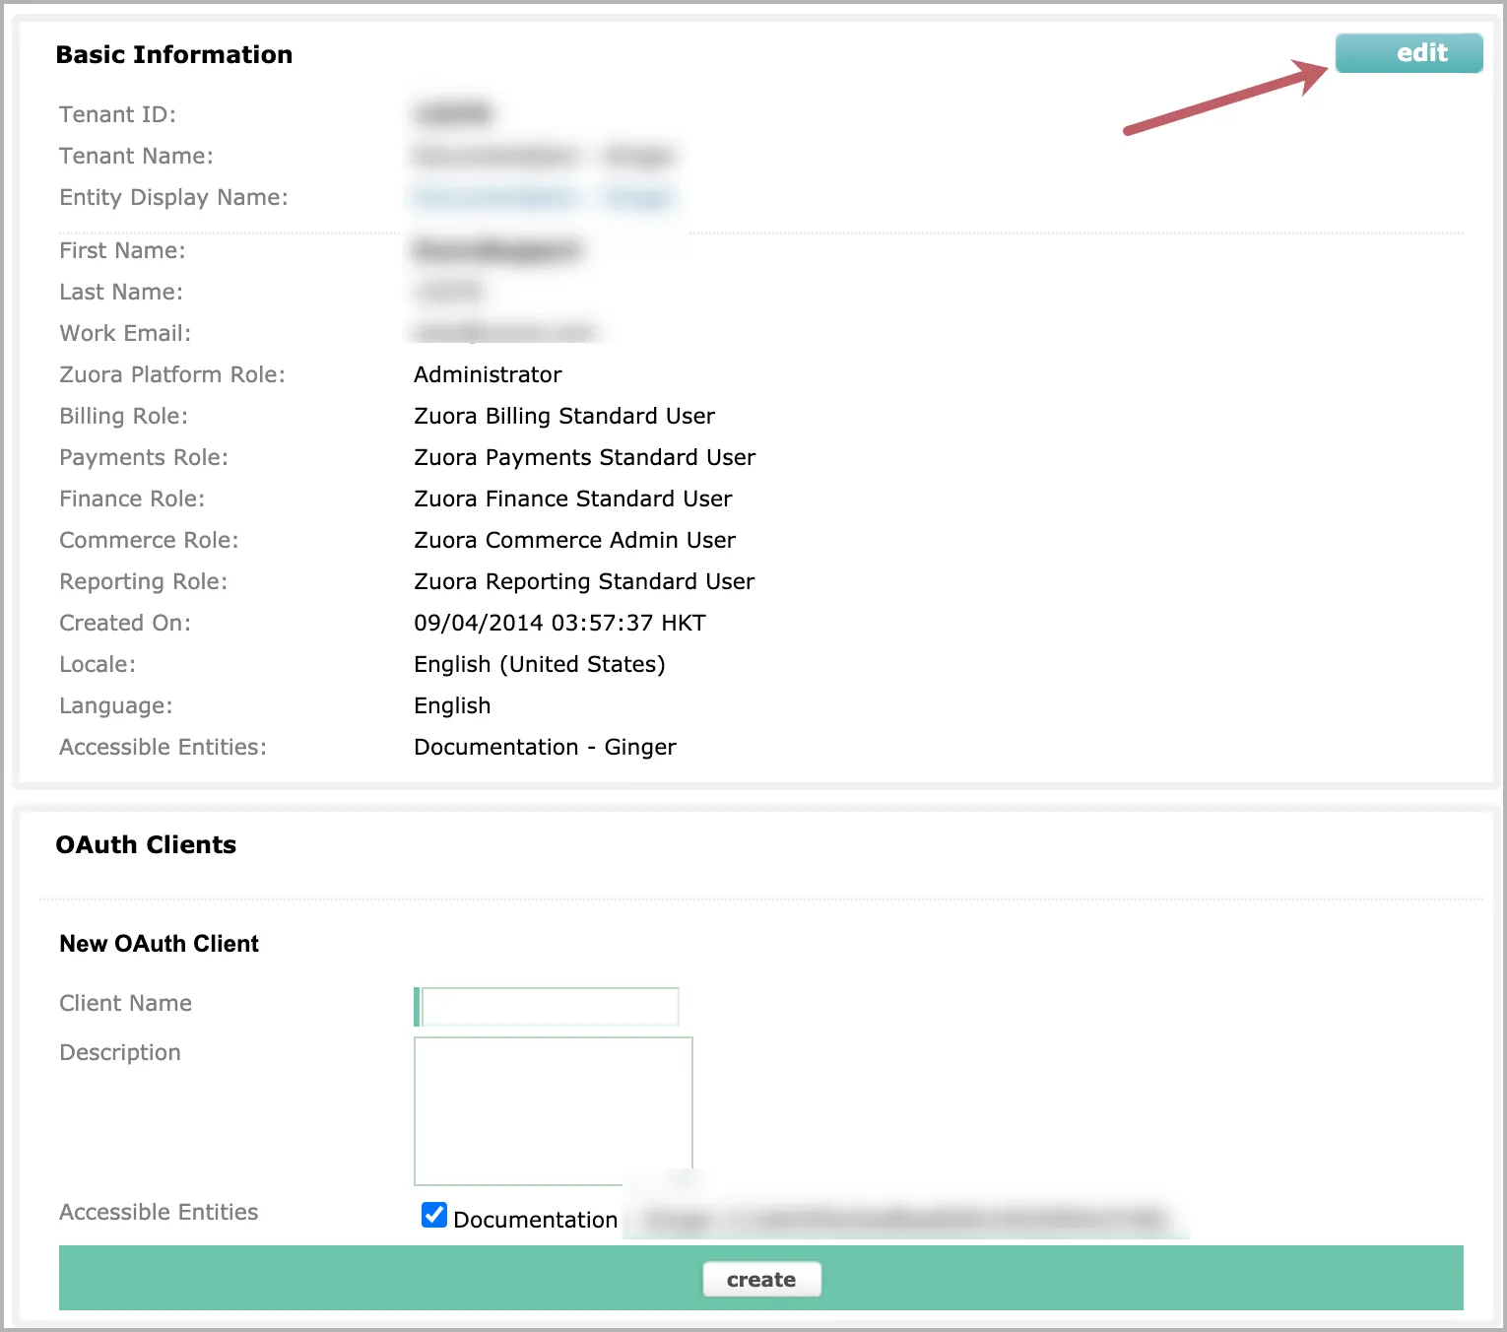
Task: Click the "Tenant Name:" label
Action: [136, 156]
